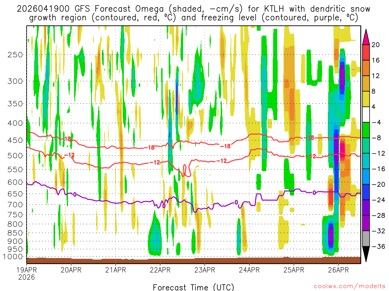Viewport: 389px width, 291px height.
Task: Click the purple 0 freezing-level label near 25APR
Action: tap(314, 192)
